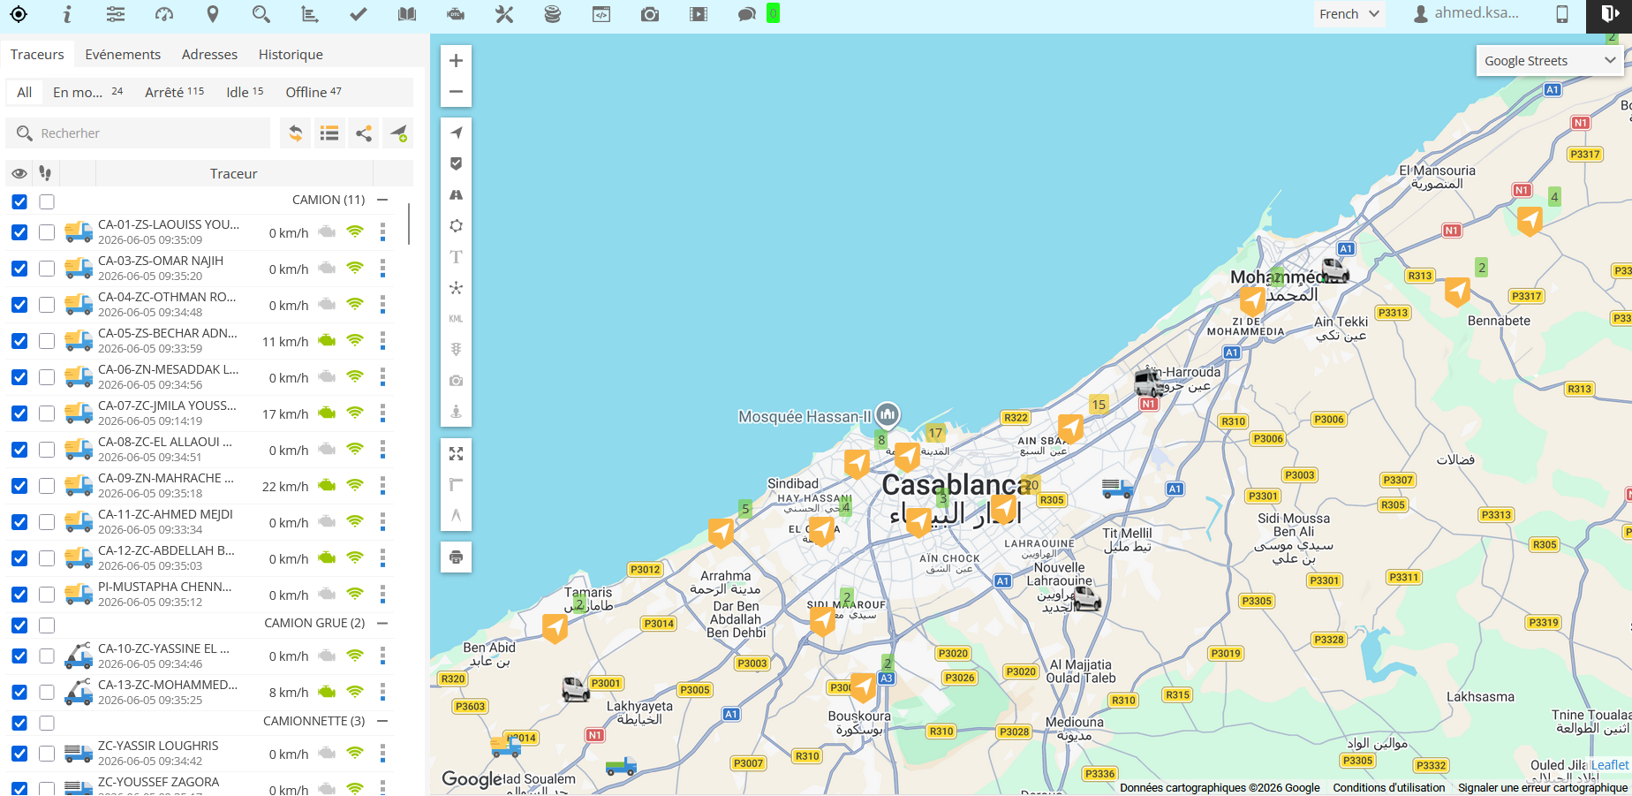Viewport: 1632px width, 796px height.
Task: Select the polygon drawing map tool
Action: pyautogui.click(x=456, y=225)
